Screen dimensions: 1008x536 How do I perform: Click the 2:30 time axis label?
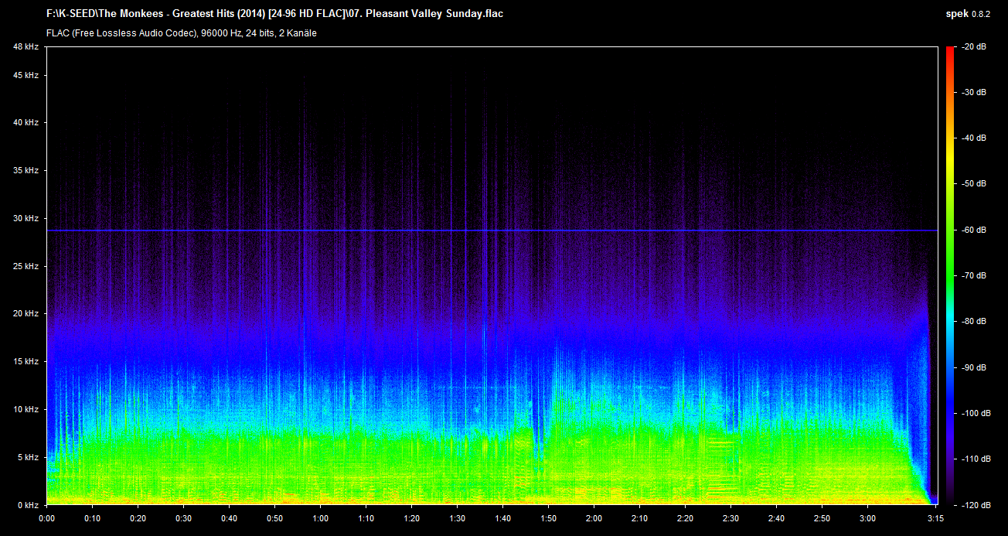[730, 518]
